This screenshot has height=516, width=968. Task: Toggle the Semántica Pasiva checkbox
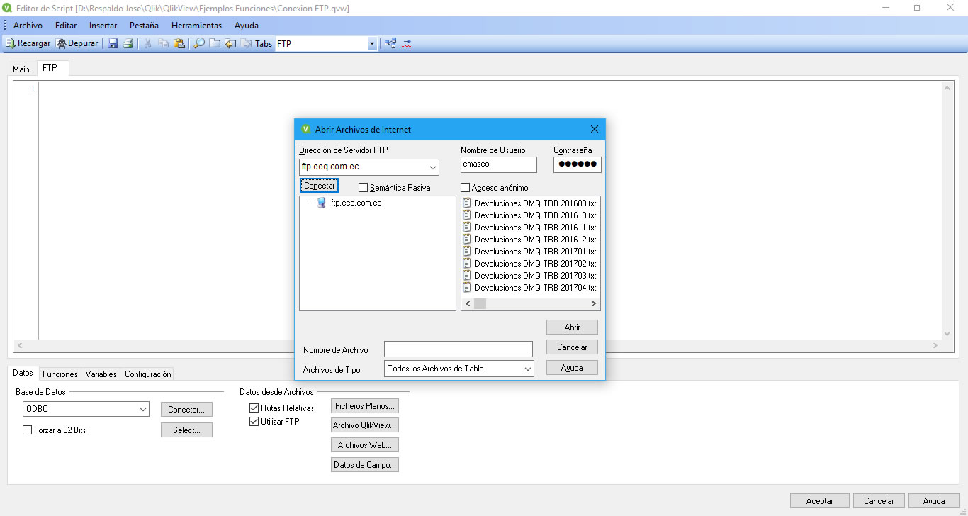(x=364, y=188)
